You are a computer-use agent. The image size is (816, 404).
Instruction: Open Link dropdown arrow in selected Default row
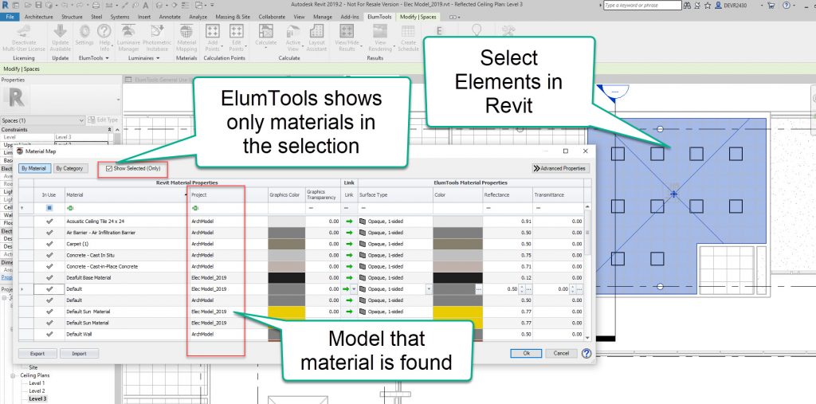pyautogui.click(x=354, y=289)
